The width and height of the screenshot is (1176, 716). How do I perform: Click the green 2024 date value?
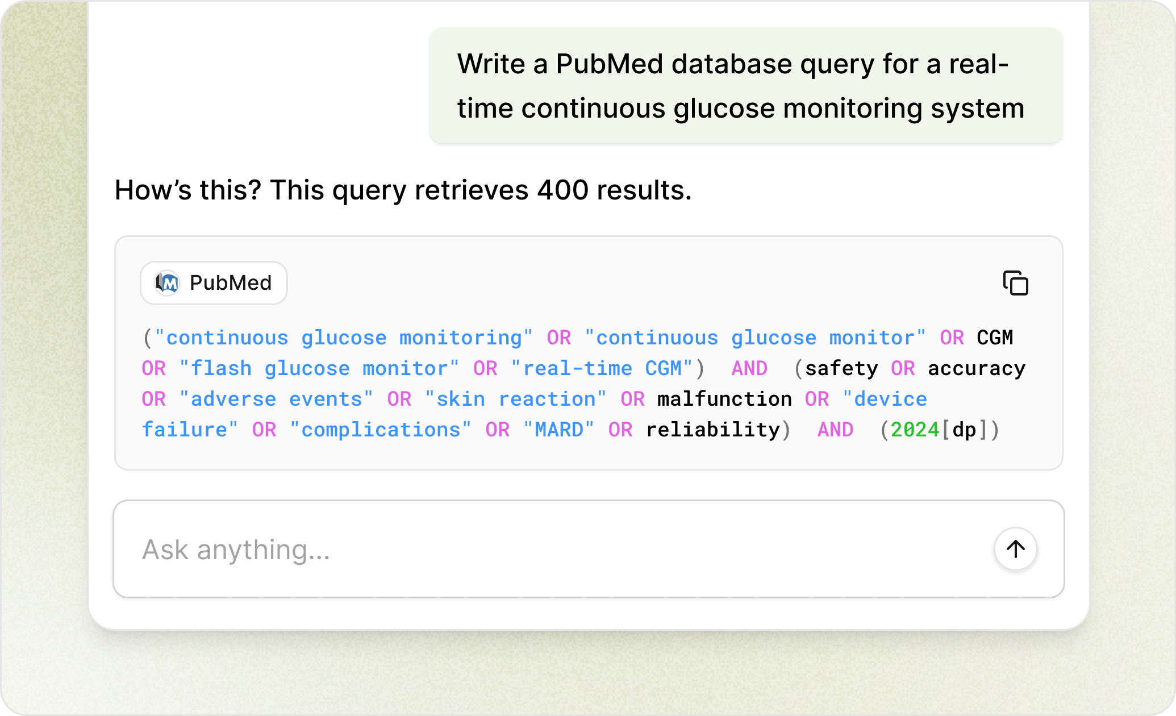(x=915, y=430)
